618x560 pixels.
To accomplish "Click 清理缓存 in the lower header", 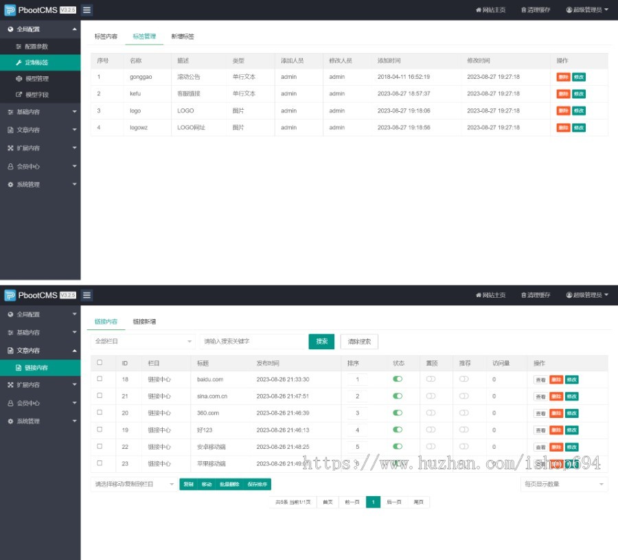I will coord(535,295).
